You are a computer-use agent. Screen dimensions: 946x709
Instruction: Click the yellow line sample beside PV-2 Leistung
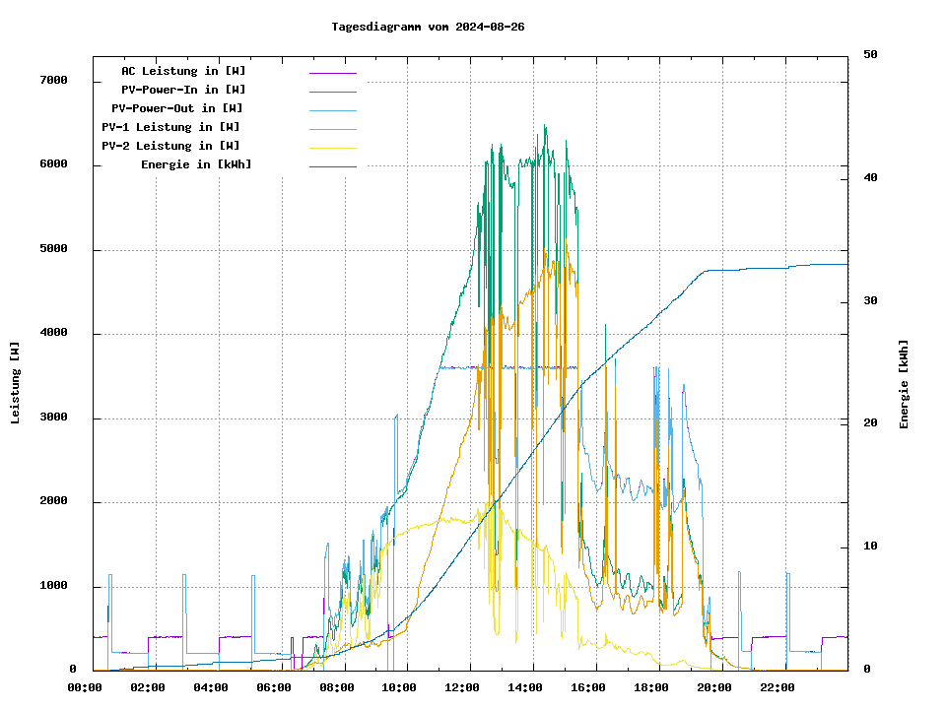pyautogui.click(x=332, y=148)
